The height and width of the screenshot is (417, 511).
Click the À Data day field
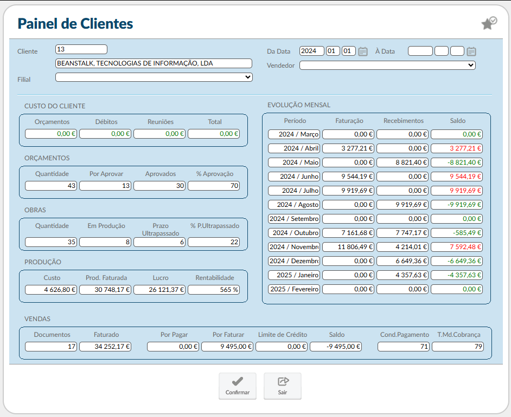(457, 51)
